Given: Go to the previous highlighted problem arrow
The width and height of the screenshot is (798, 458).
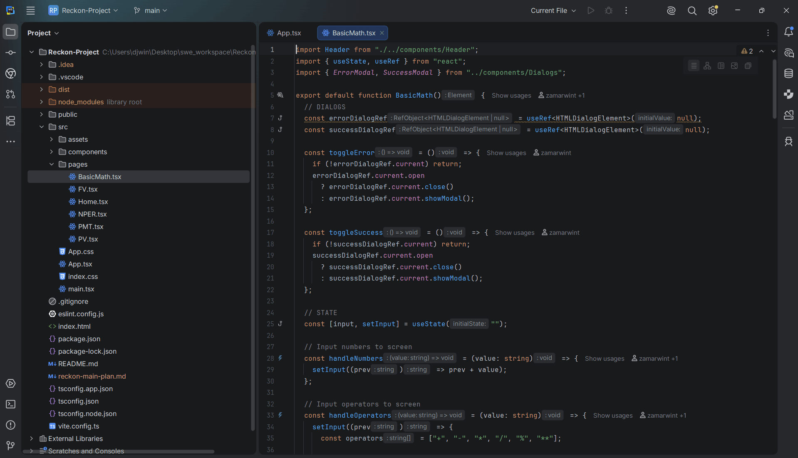Looking at the screenshot, I should tap(761, 51).
